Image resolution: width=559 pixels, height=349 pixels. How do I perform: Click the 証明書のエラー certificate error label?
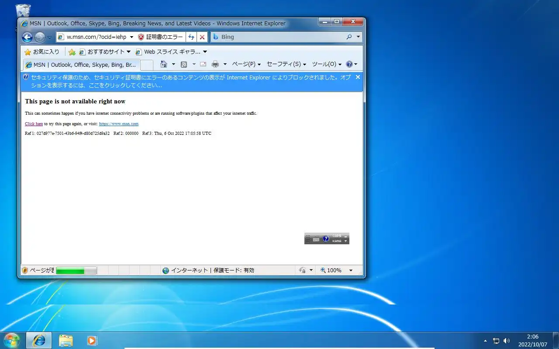click(x=164, y=37)
